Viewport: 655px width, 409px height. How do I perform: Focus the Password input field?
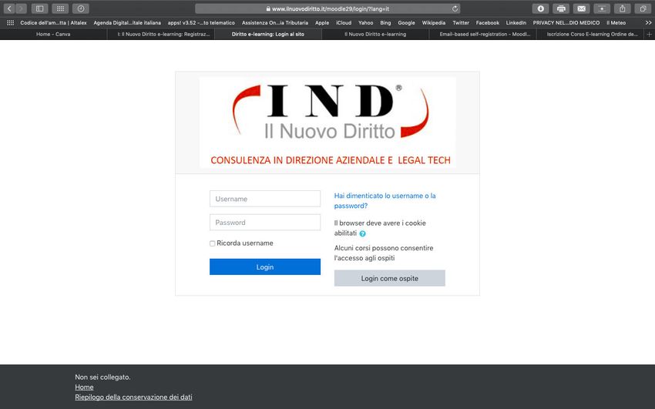pos(265,223)
